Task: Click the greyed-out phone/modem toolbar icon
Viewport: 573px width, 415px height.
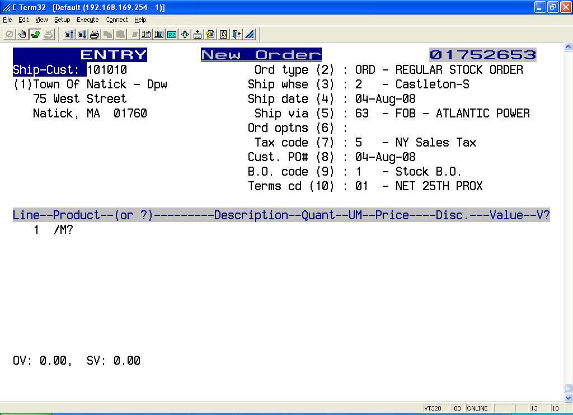Action: (48, 35)
